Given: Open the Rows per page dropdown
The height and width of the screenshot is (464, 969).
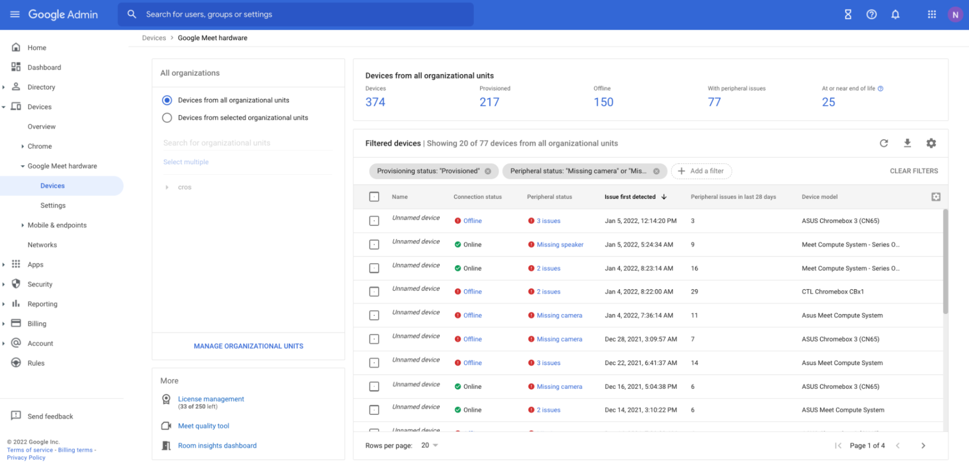Looking at the screenshot, I should 430,445.
